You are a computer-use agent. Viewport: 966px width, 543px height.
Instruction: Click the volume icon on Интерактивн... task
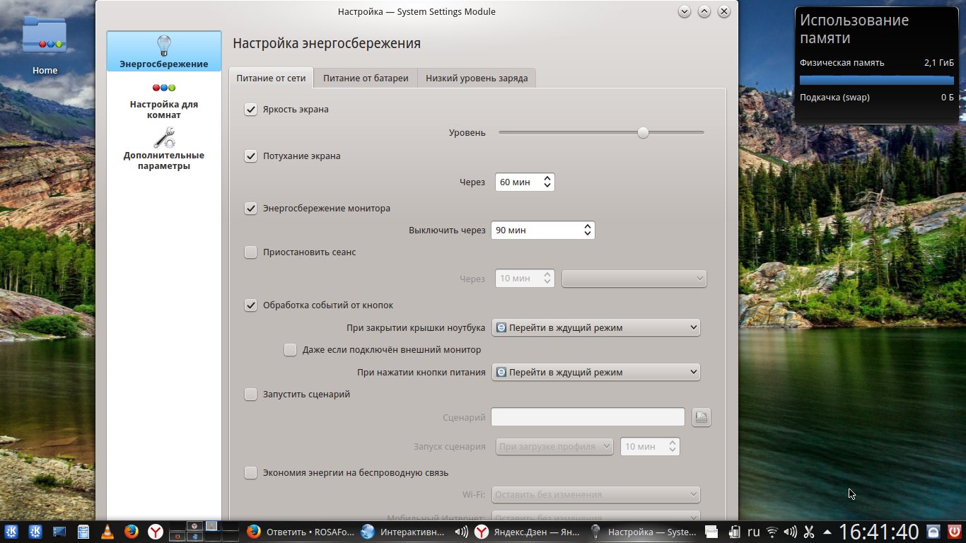(x=461, y=532)
